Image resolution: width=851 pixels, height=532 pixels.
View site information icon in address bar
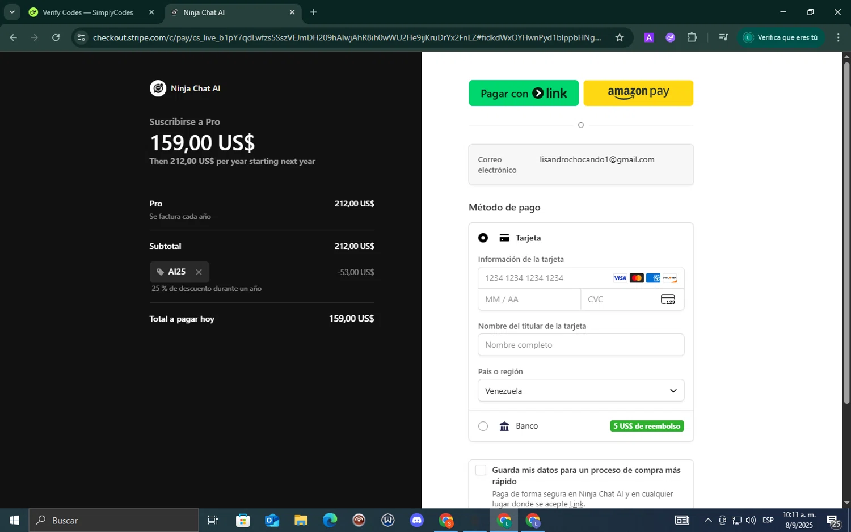[81, 37]
